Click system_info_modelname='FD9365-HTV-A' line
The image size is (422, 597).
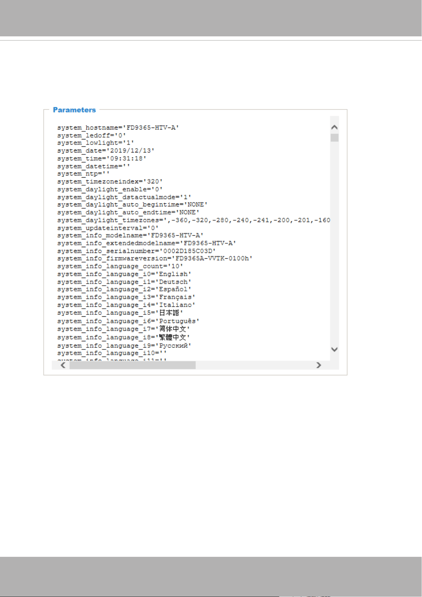coord(130,235)
